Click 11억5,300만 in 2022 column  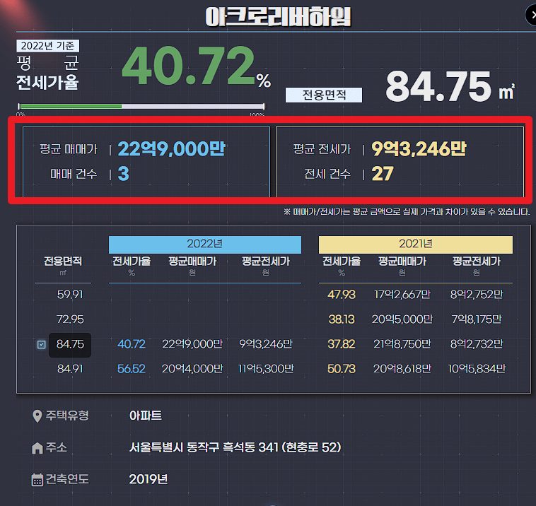coord(266,369)
